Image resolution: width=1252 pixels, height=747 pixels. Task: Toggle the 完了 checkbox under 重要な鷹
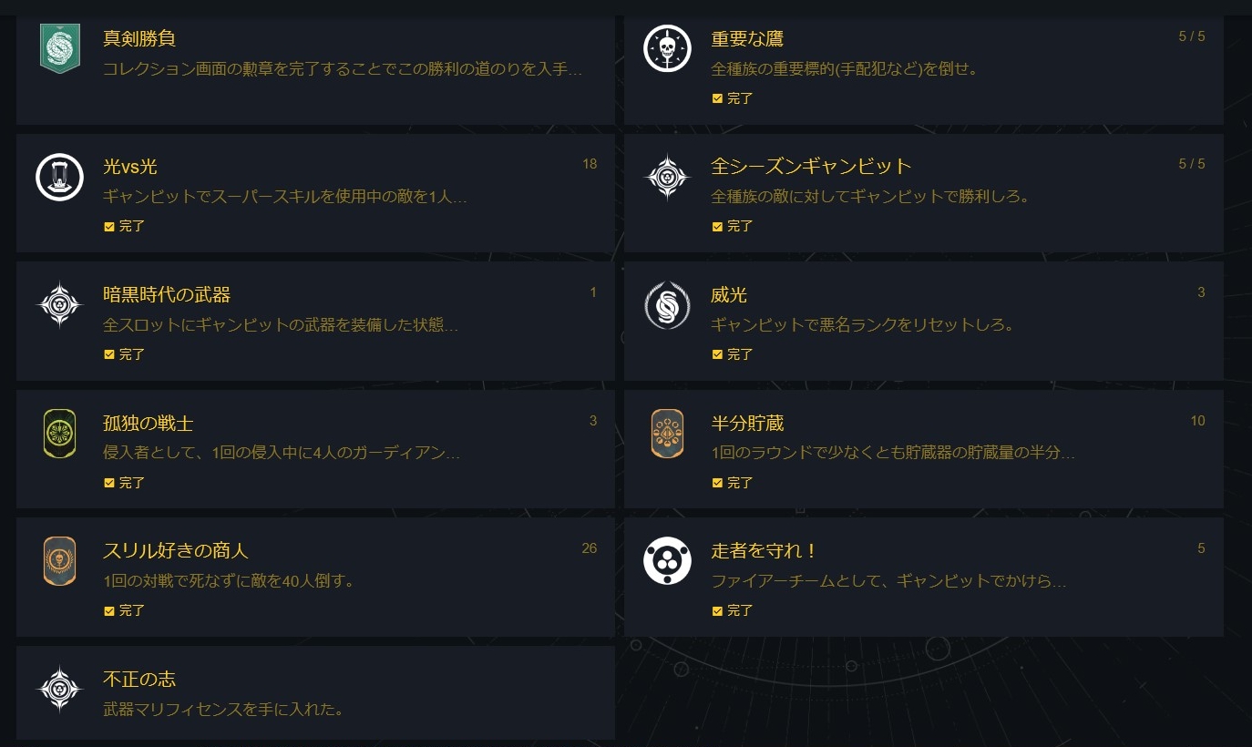(x=717, y=98)
